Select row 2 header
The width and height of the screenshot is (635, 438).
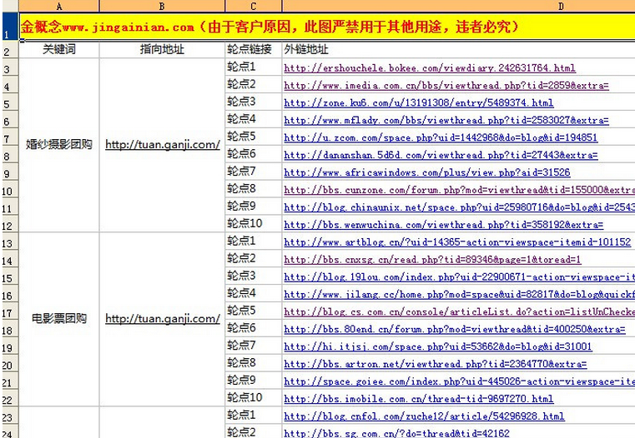10,50
